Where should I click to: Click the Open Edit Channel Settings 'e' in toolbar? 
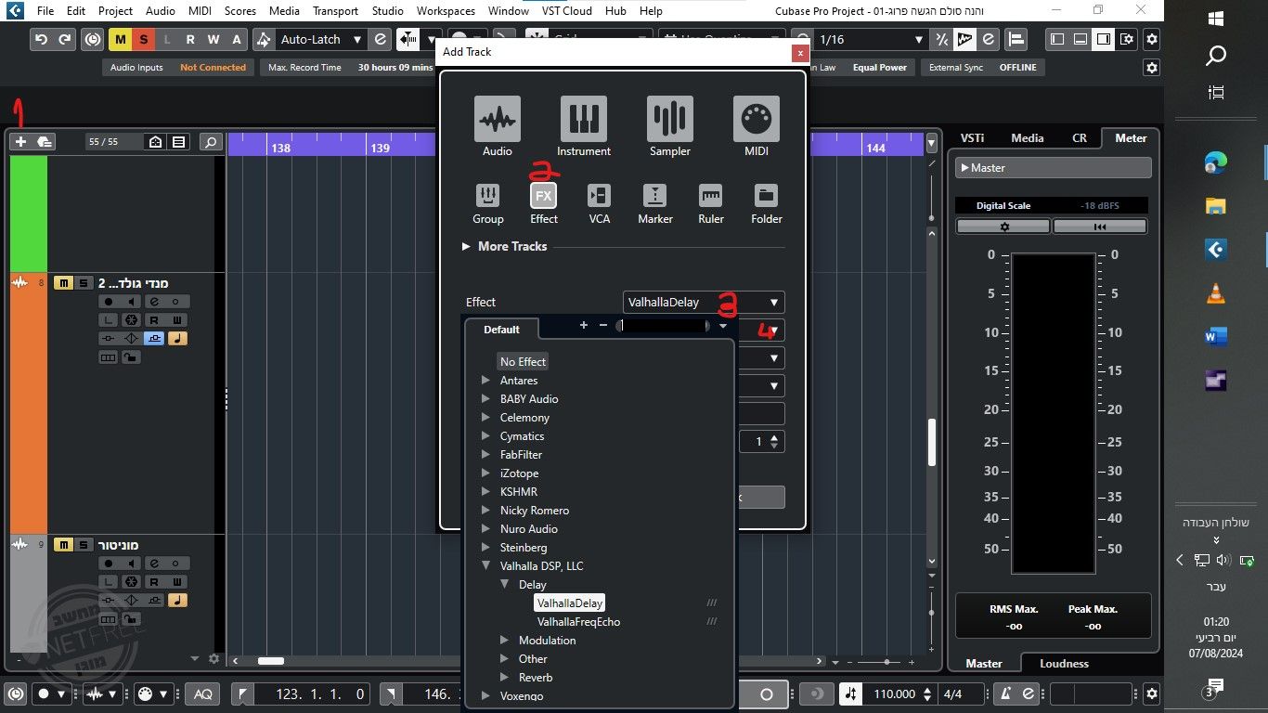click(380, 40)
